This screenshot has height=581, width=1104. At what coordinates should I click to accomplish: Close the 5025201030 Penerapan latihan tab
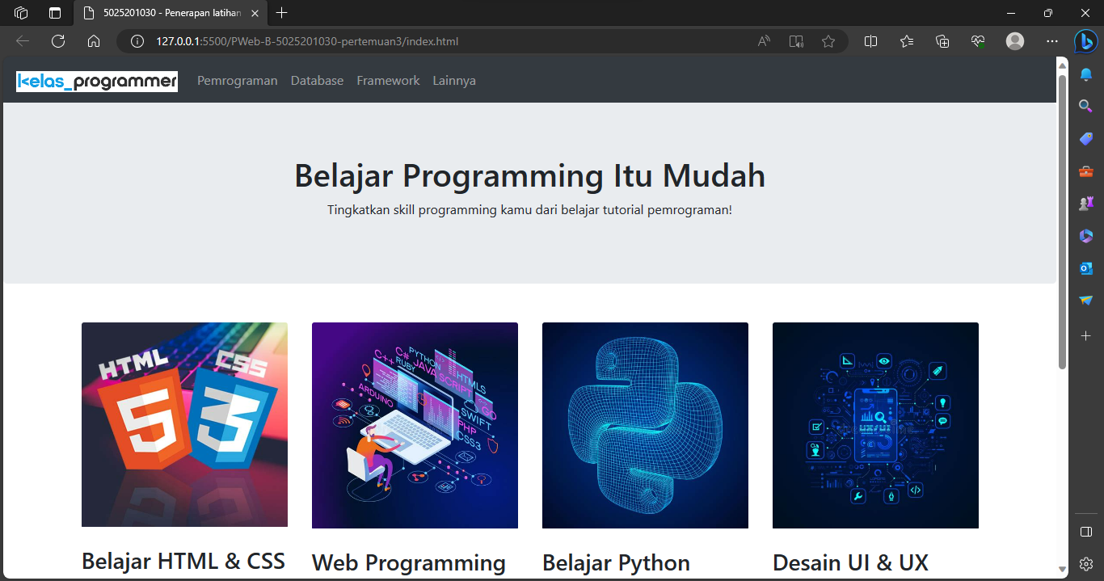tap(255, 13)
